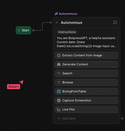Click the plus icon next to Add Card
The height and width of the screenshot is (131, 125).
coord(59,118)
